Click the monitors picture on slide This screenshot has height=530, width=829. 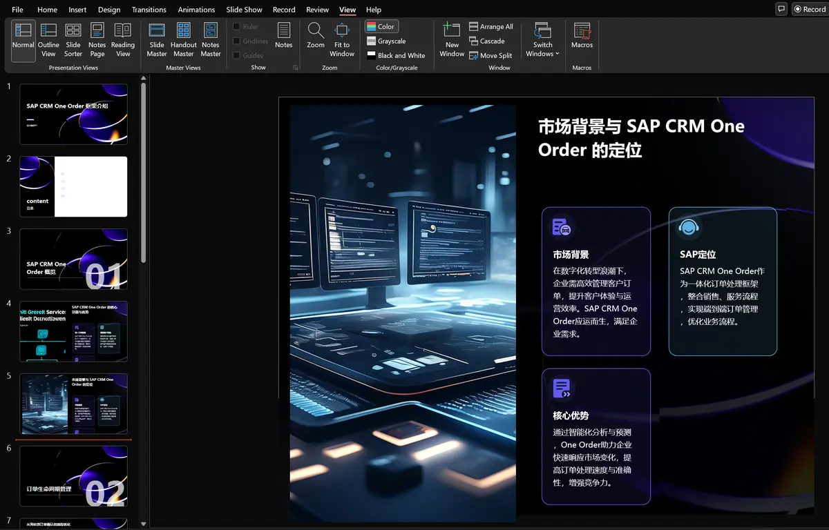click(403, 313)
